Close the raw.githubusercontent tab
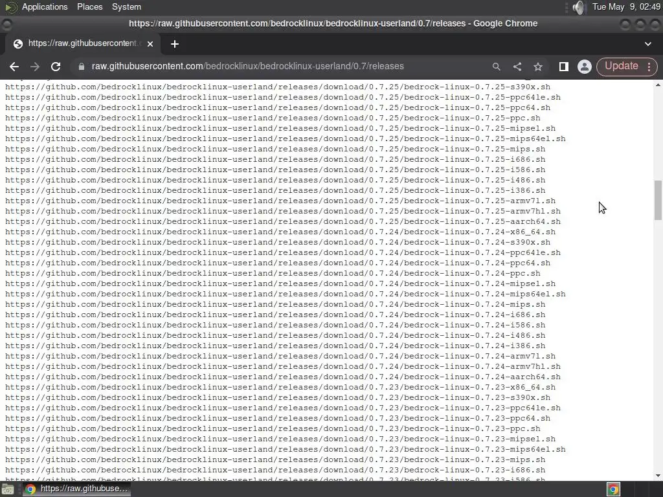This screenshot has width=663, height=497. click(x=150, y=43)
